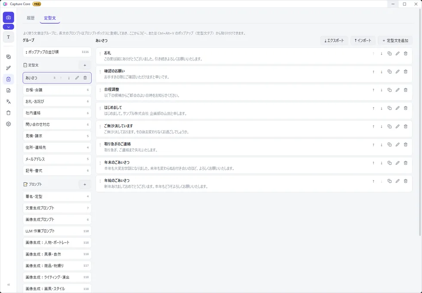Select the 記号・書式 group
Screen dimensions: 422x293
tap(57, 171)
